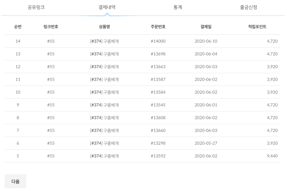The image size is (287, 191).
Task: Select order number #13545
Action: click(x=158, y=105)
